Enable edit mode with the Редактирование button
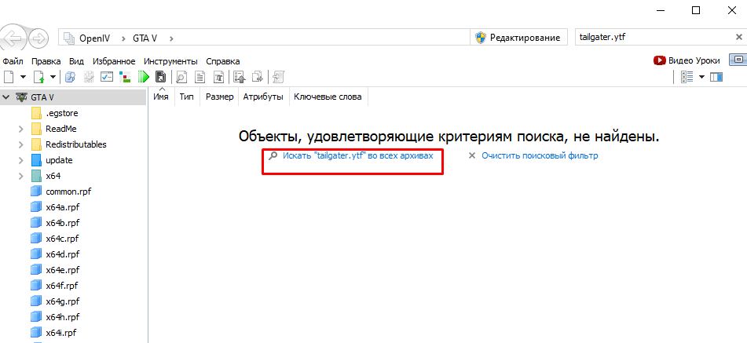The height and width of the screenshot is (343, 747). 518,38
